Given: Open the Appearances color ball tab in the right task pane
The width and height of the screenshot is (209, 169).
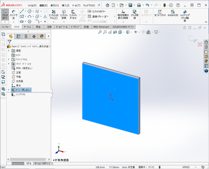Looking at the screenshot, I should click(x=206, y=61).
